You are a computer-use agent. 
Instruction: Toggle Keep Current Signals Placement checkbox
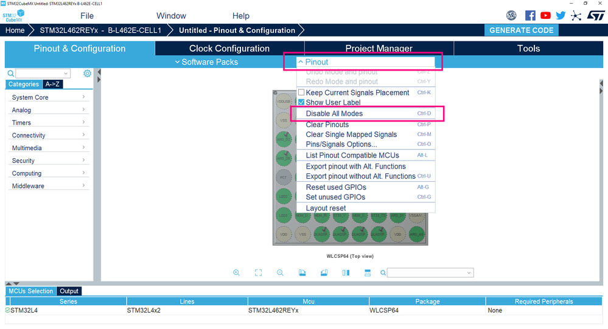point(301,92)
